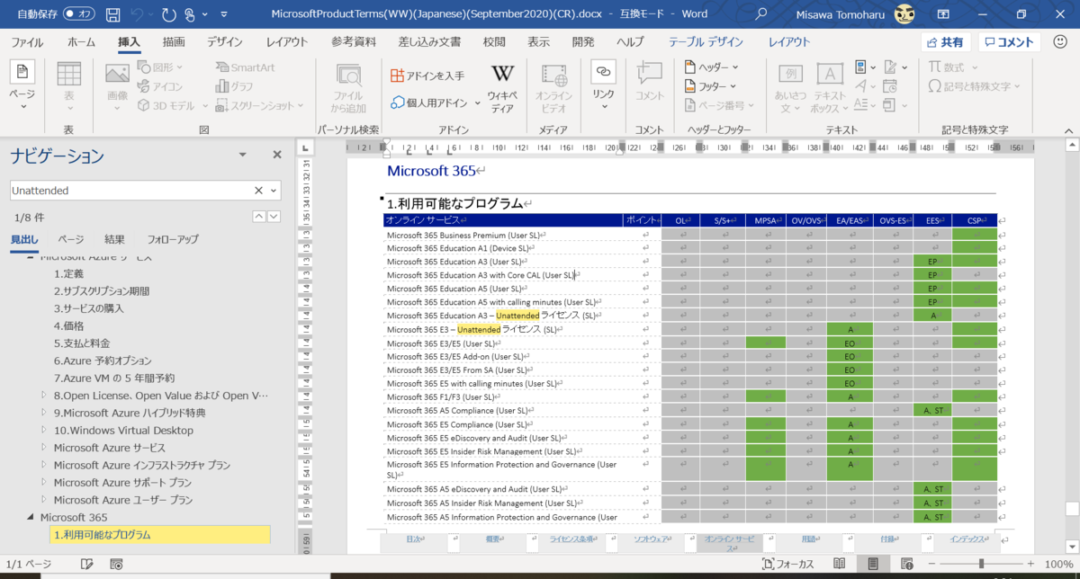Open the ヘッダー dropdown
Image resolution: width=1080 pixels, height=579 pixels.
pos(711,67)
